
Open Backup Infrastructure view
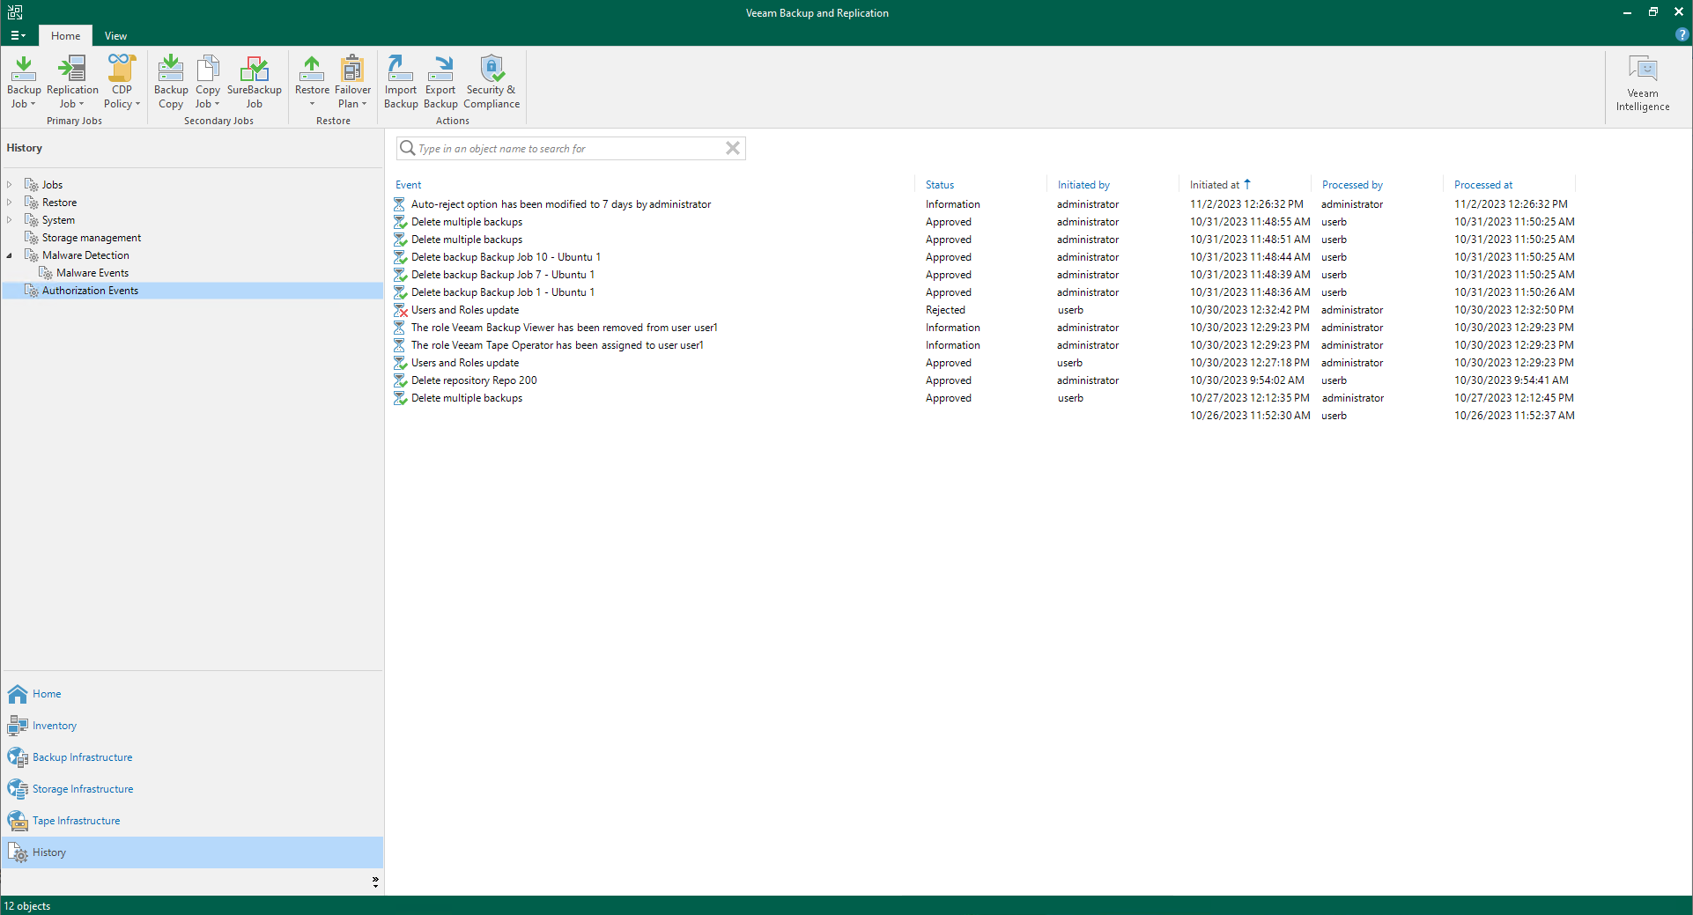pos(192,757)
